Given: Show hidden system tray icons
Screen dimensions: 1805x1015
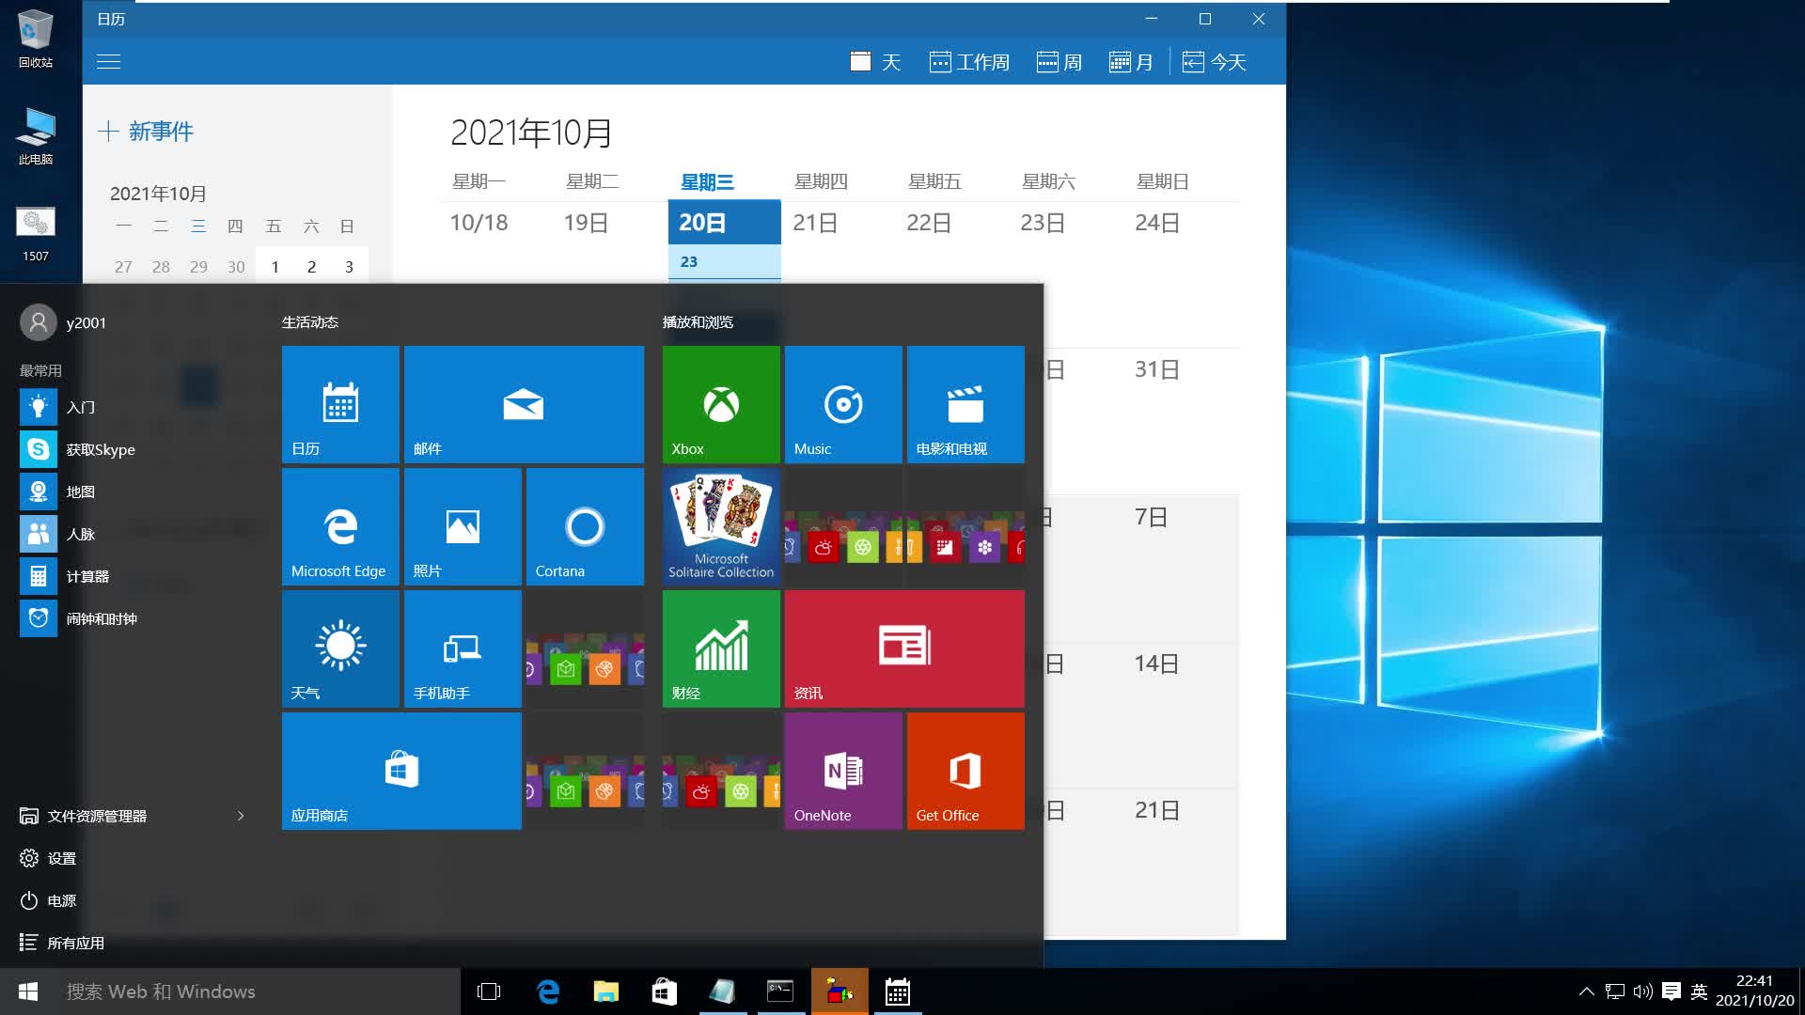Looking at the screenshot, I should 1586,992.
